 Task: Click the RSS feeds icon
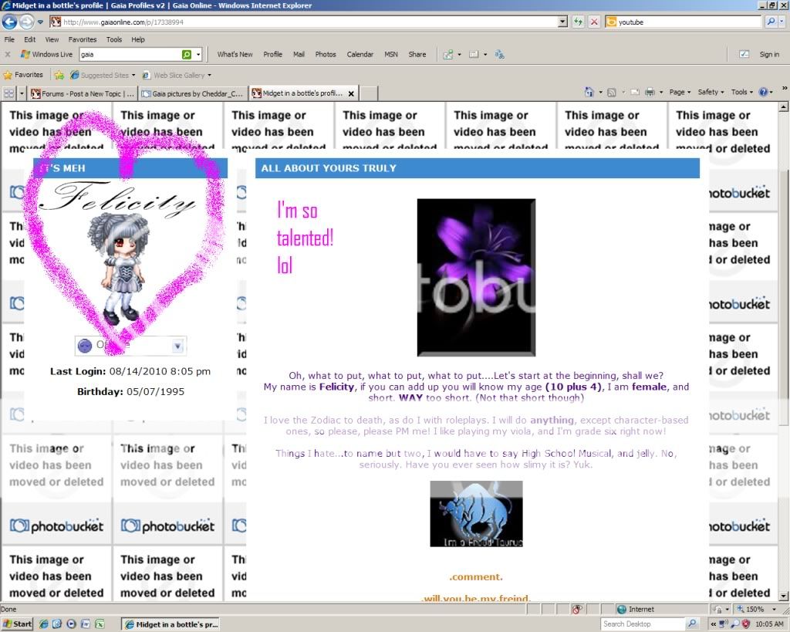coord(612,93)
